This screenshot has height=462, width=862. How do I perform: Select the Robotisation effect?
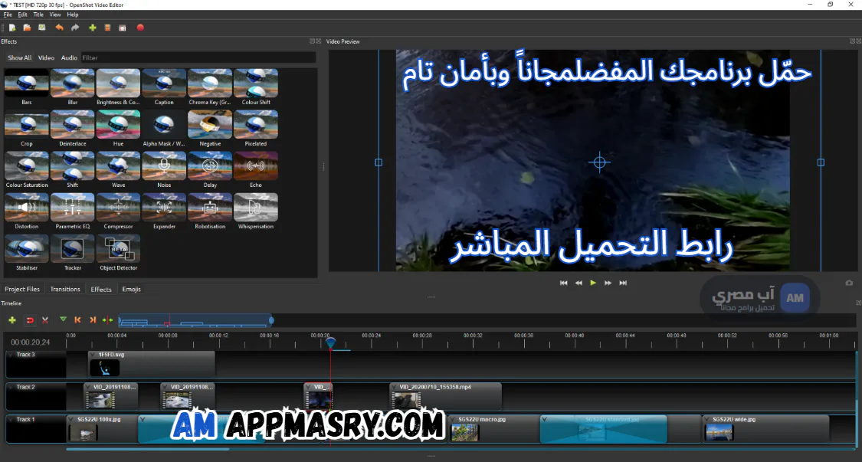pos(210,211)
